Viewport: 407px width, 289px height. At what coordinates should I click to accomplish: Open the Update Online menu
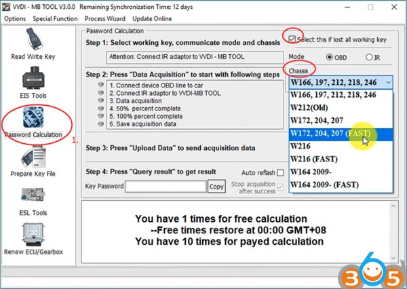click(x=152, y=19)
